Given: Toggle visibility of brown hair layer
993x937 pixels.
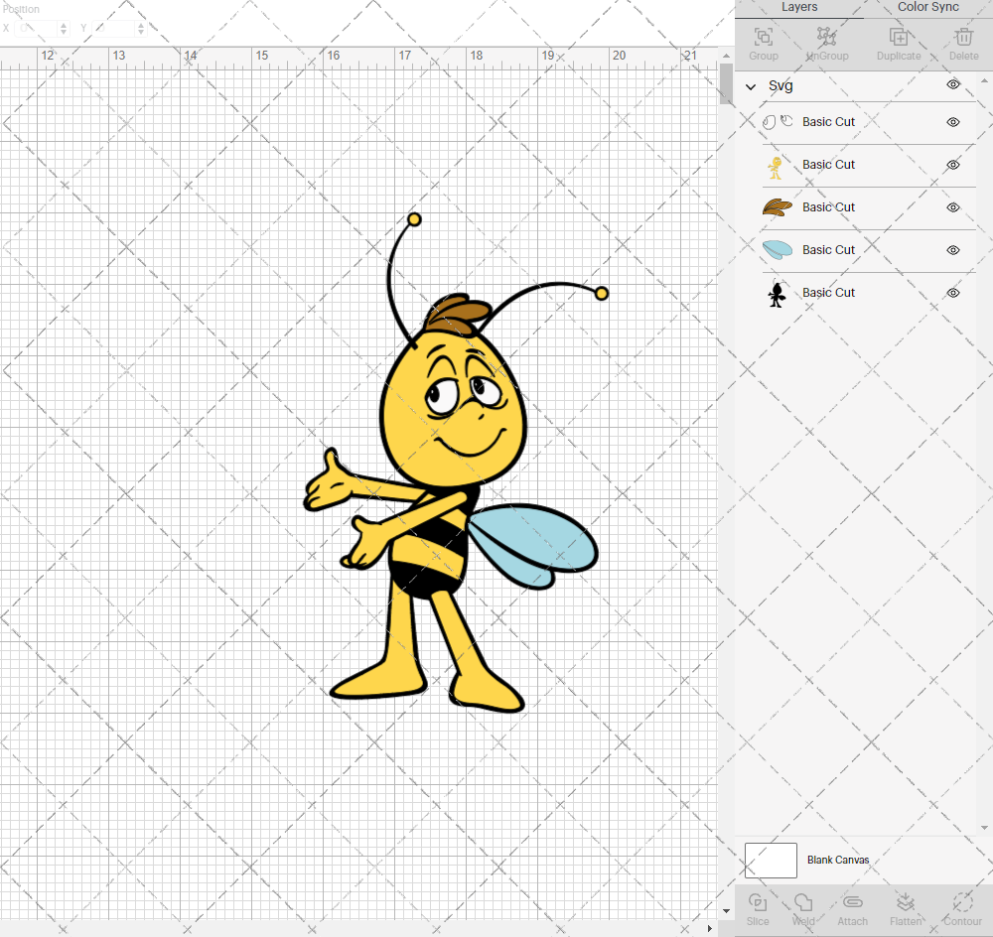Looking at the screenshot, I should pos(953,207).
